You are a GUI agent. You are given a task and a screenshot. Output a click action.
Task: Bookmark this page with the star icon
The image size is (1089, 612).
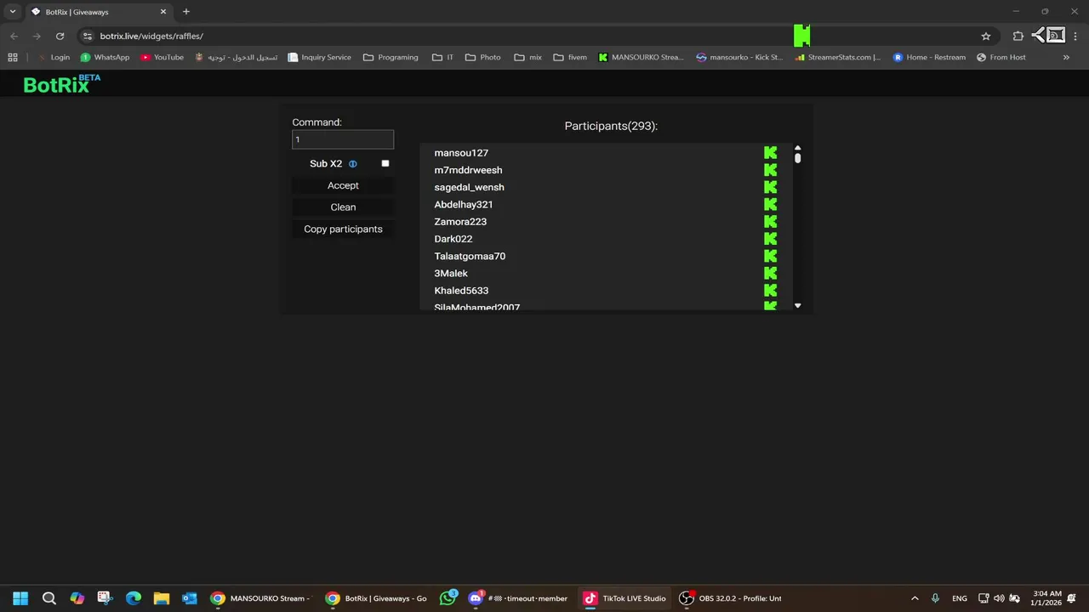tap(986, 36)
